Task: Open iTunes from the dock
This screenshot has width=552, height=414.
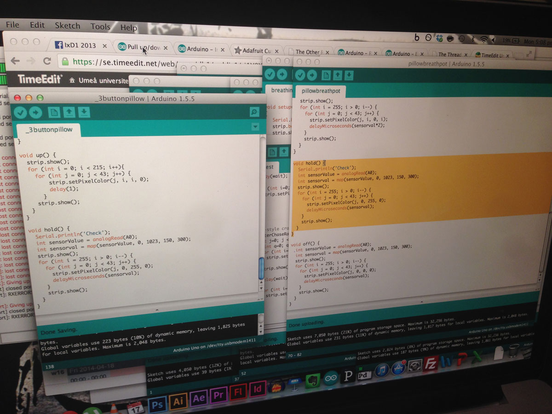Action: [x=381, y=371]
